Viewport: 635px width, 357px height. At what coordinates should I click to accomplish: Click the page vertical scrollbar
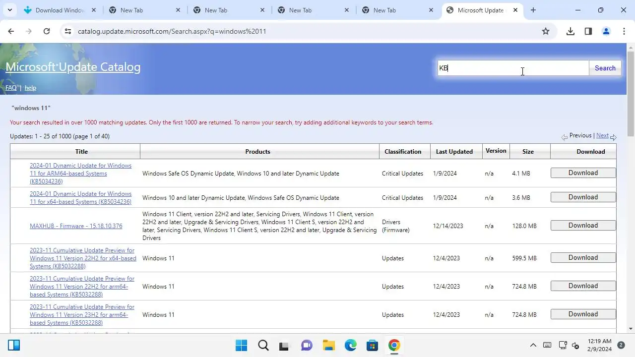point(631,93)
